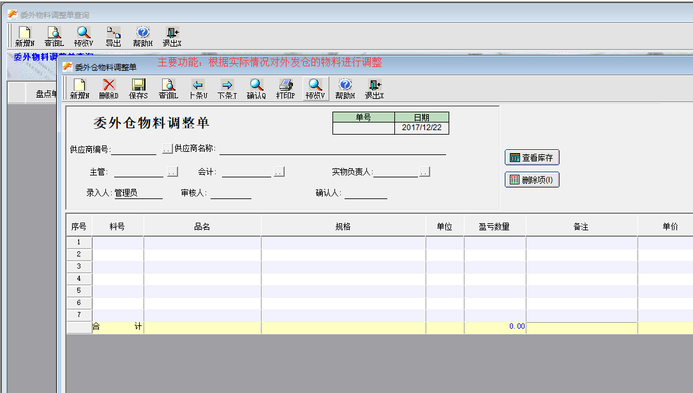Click the date value 2017/12/22
Viewport: 693px width, 393px height.
coord(422,128)
